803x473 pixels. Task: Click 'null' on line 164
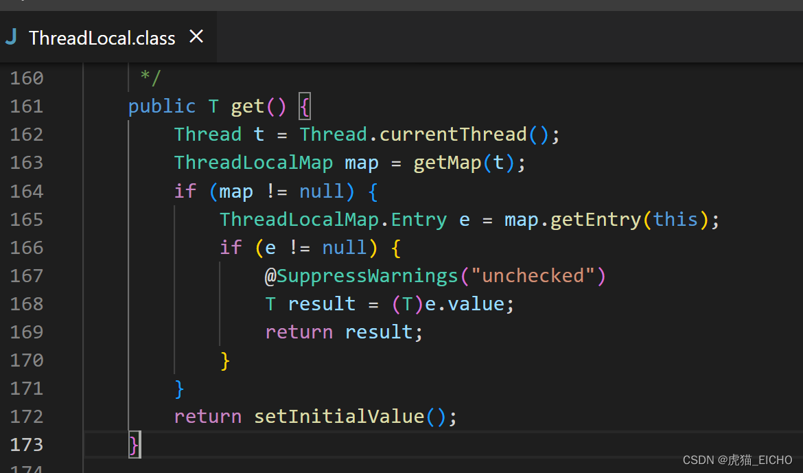tap(322, 192)
